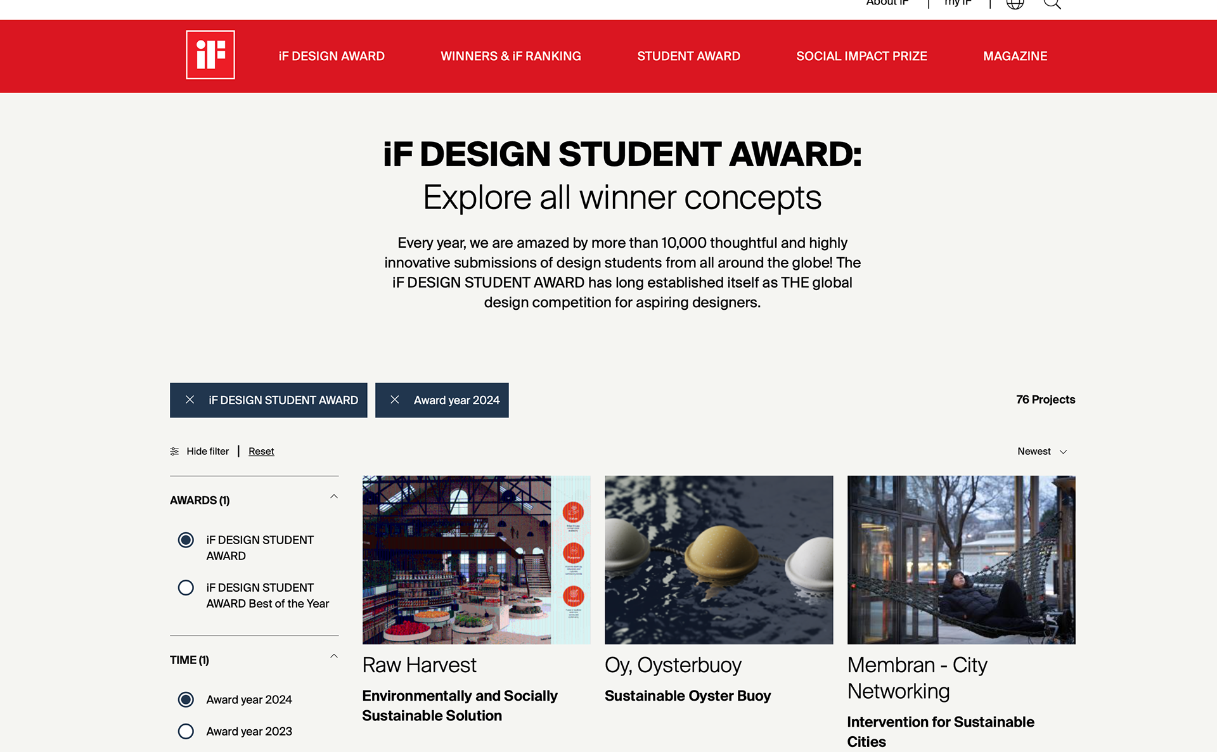Click Environmentally and Socially Sustainable Solution subtitle
The height and width of the screenshot is (752, 1217).
[460, 706]
